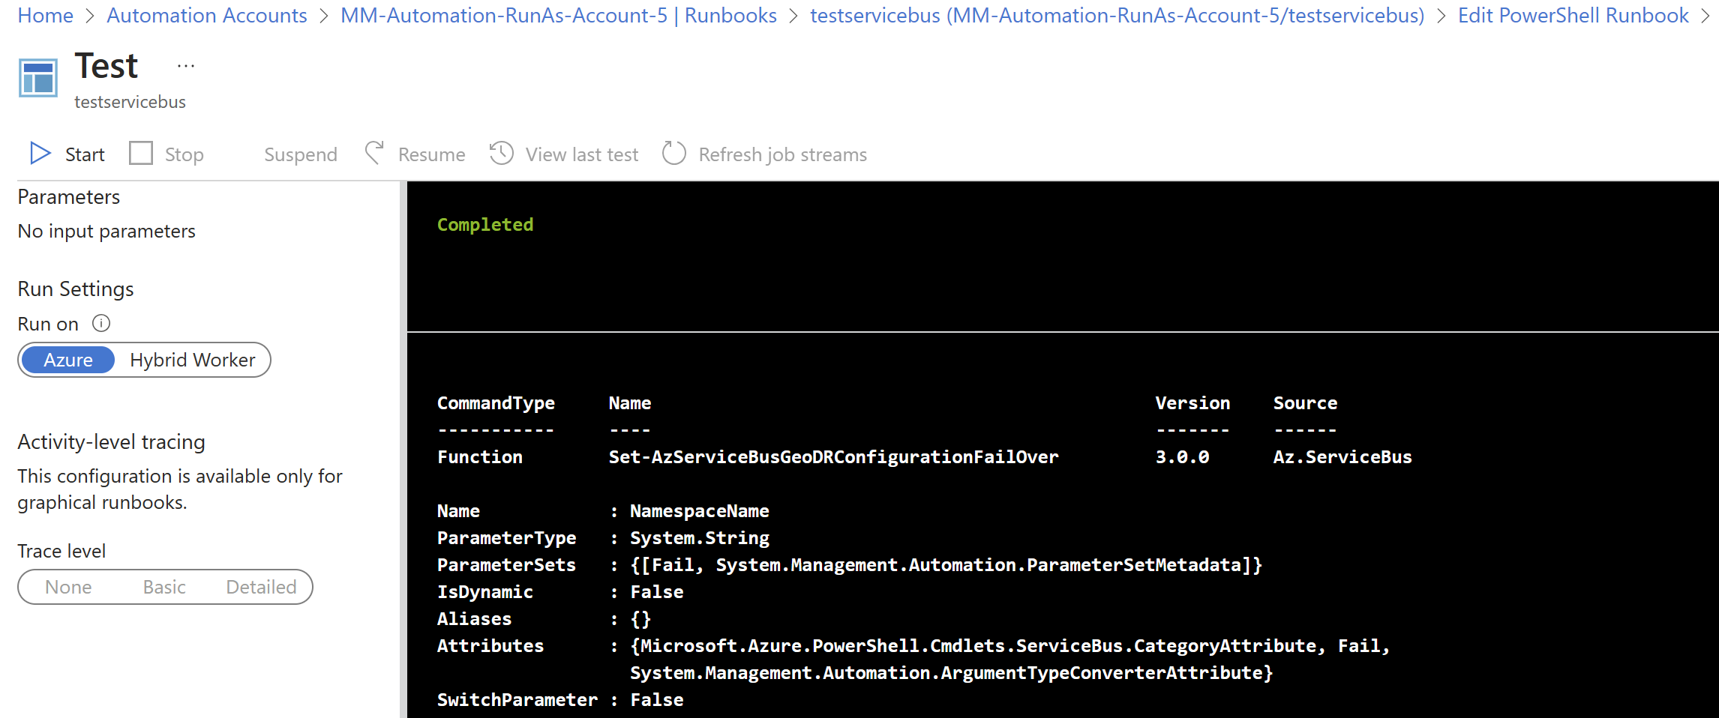Open the ellipsis menu next to Test
The width and height of the screenshot is (1719, 718).
tap(184, 65)
